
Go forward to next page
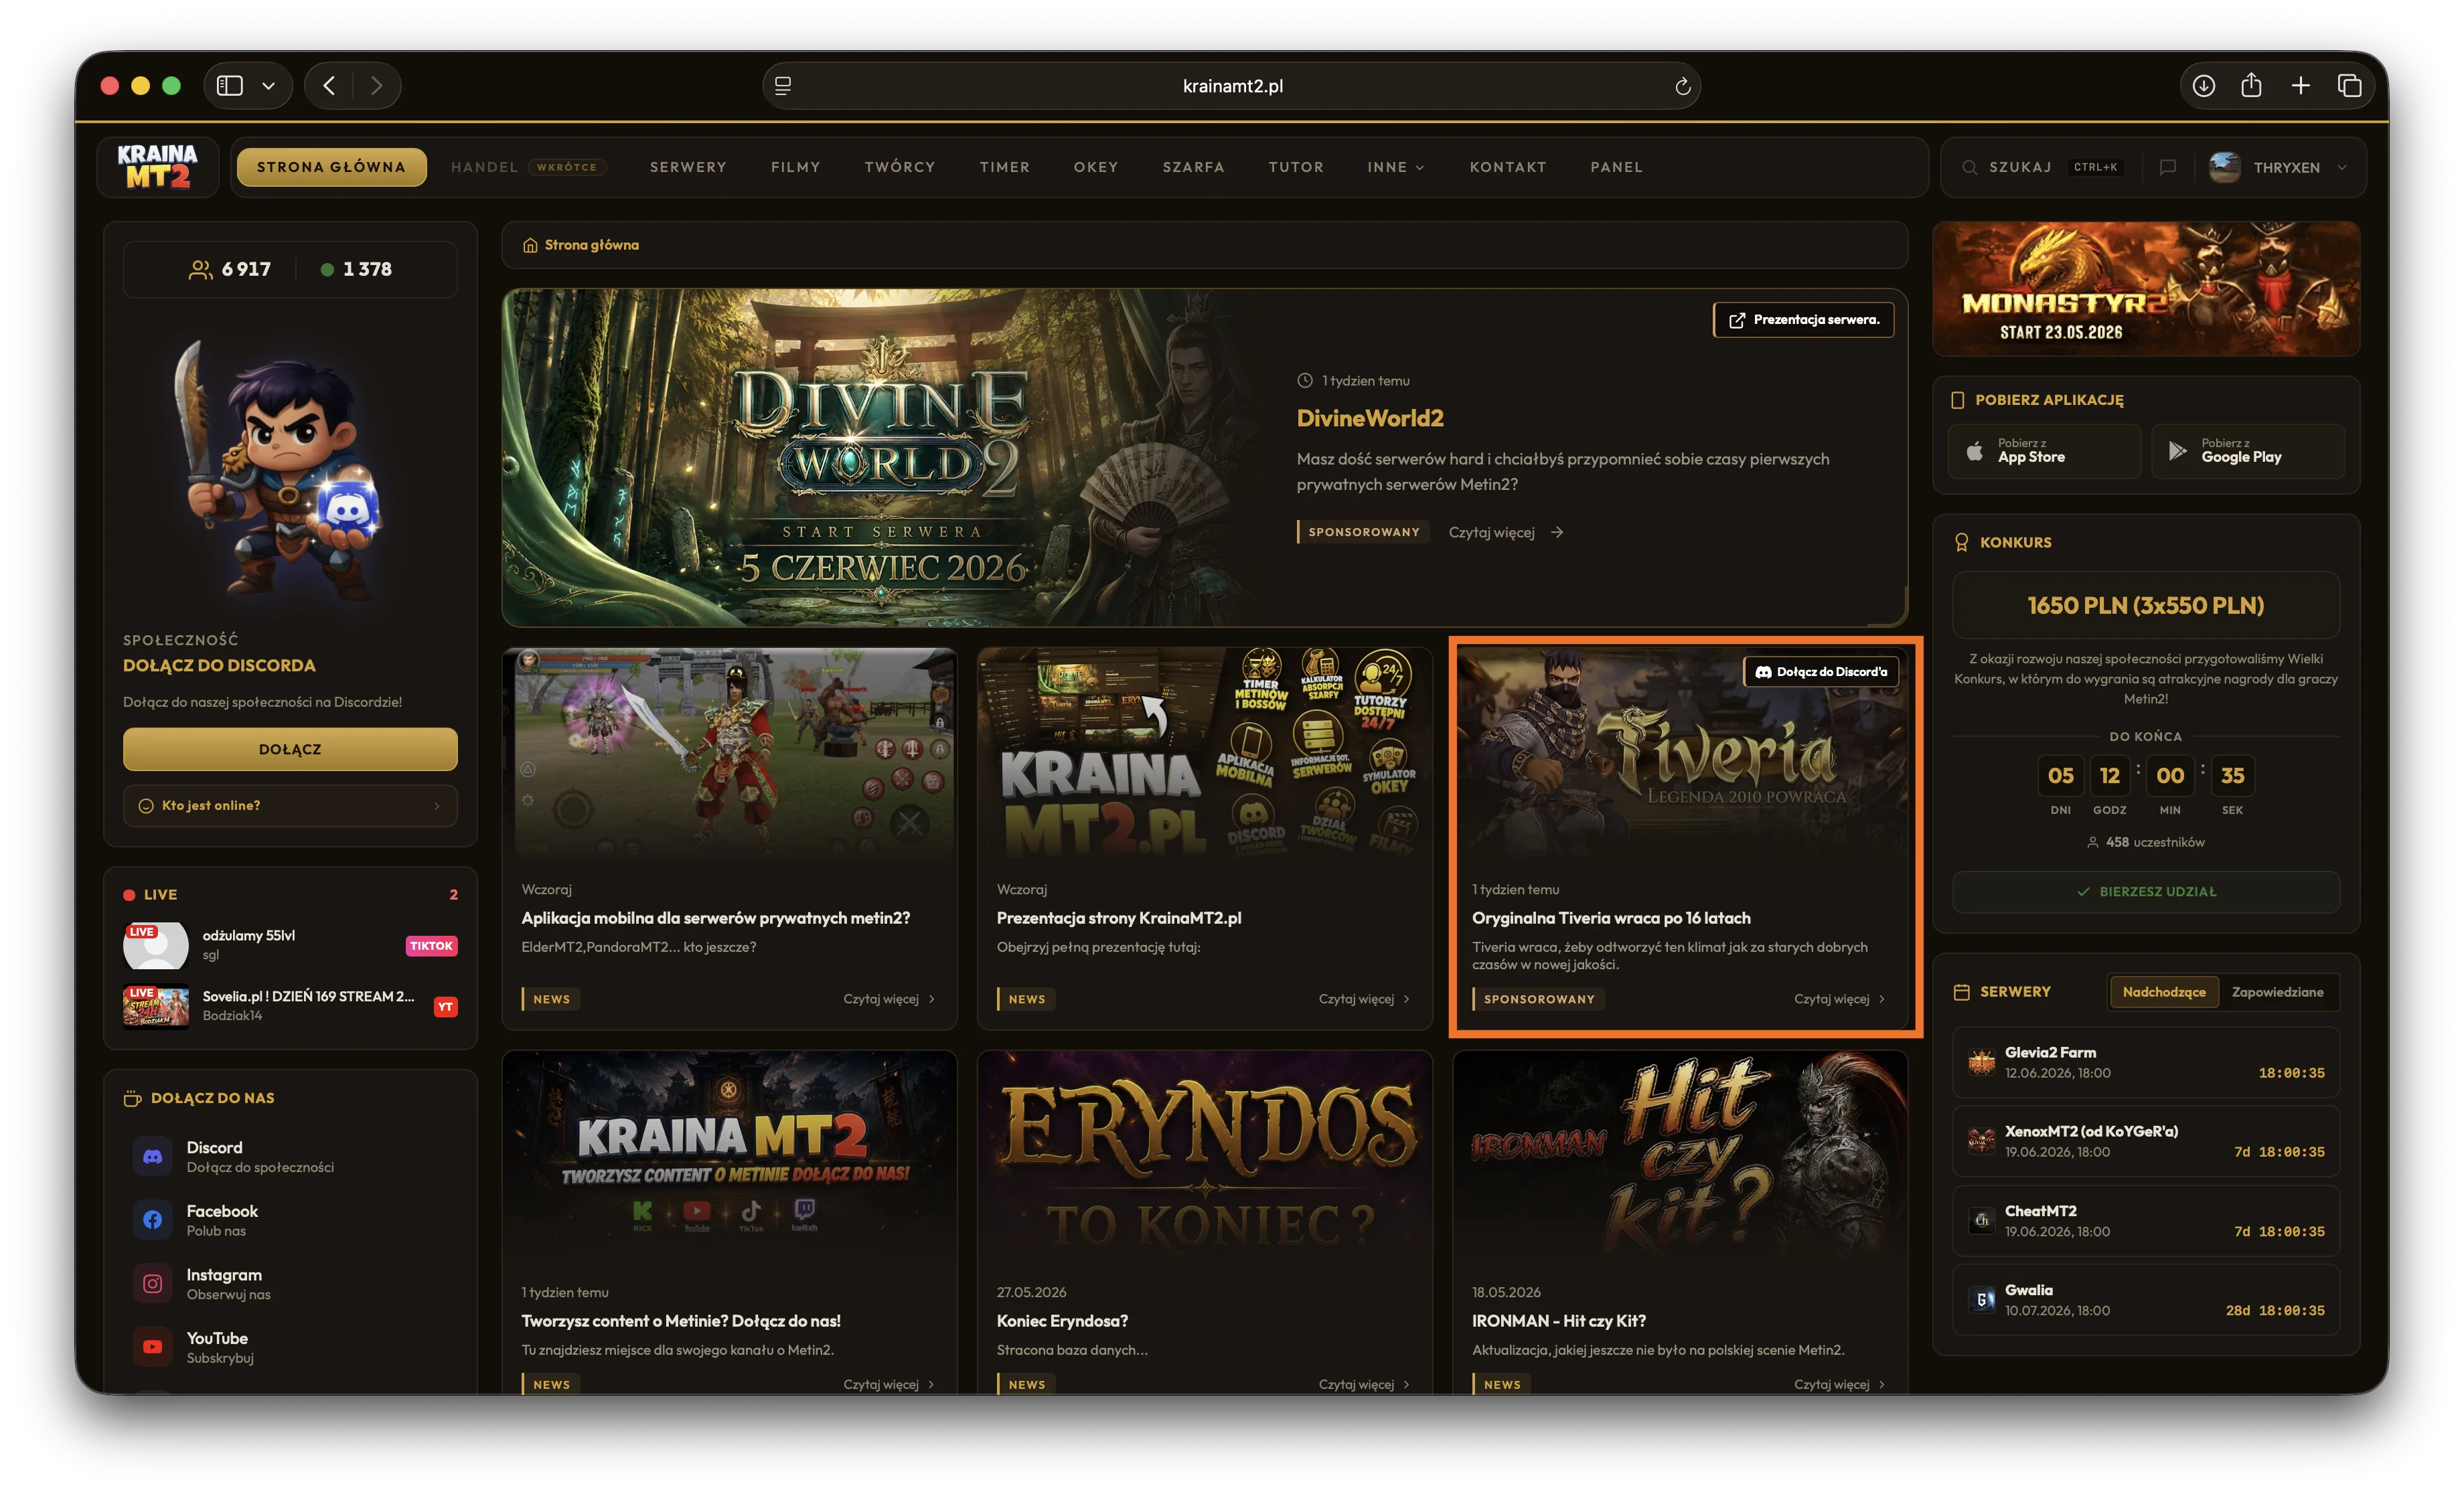point(376,86)
